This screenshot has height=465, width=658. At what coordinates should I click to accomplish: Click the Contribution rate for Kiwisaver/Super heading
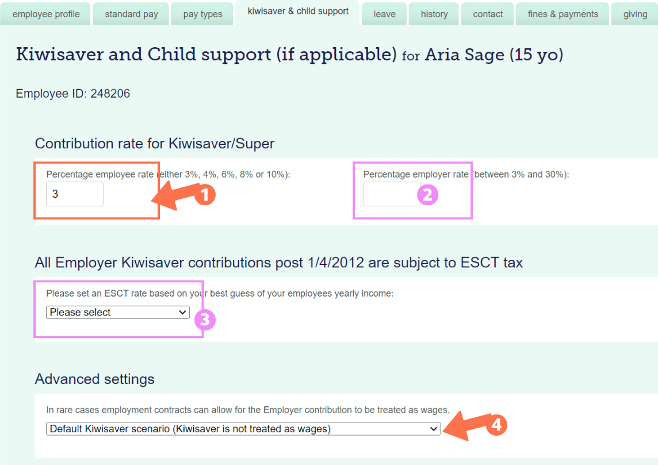(155, 144)
